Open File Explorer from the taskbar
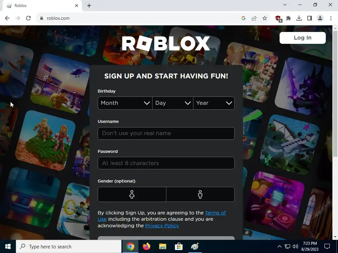This screenshot has width=338, height=253. click(x=162, y=246)
